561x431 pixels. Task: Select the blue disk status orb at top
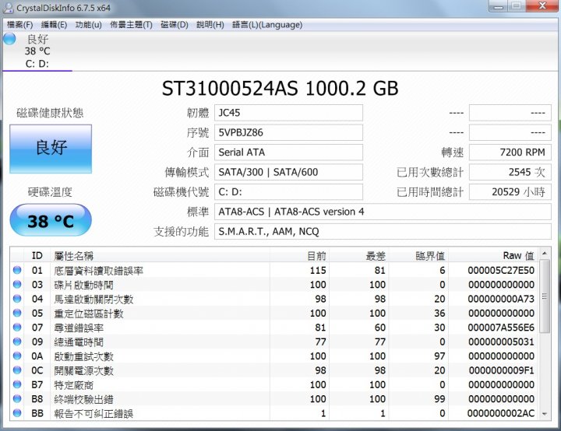(9, 39)
